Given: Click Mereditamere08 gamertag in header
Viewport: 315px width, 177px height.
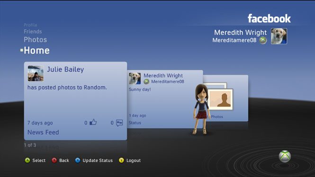Looking at the screenshot, I should click(234, 40).
